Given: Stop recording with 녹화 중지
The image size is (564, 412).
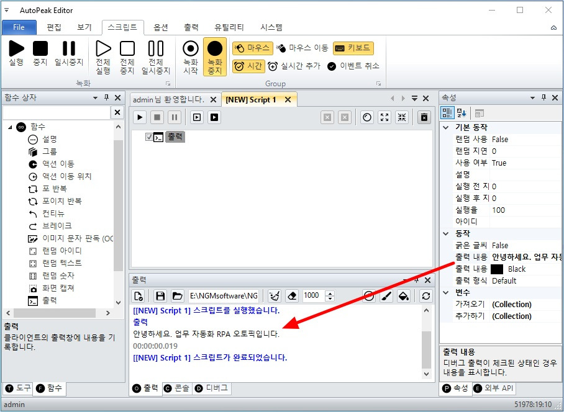Looking at the screenshot, I should coord(215,56).
